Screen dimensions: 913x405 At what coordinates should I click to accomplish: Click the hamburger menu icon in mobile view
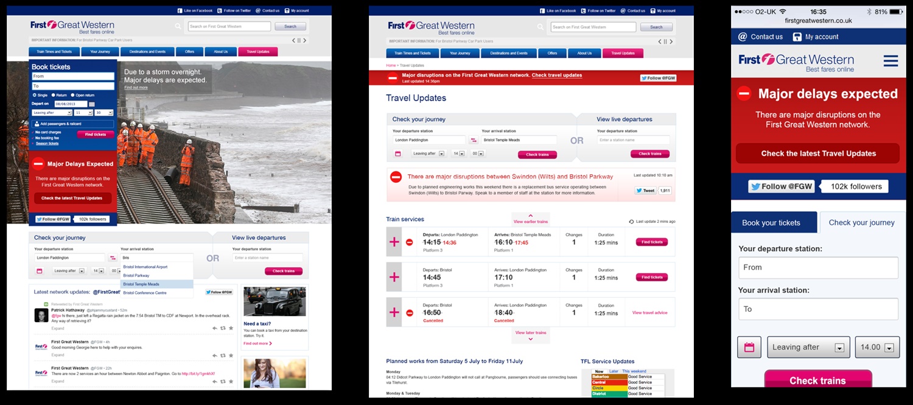coord(890,61)
